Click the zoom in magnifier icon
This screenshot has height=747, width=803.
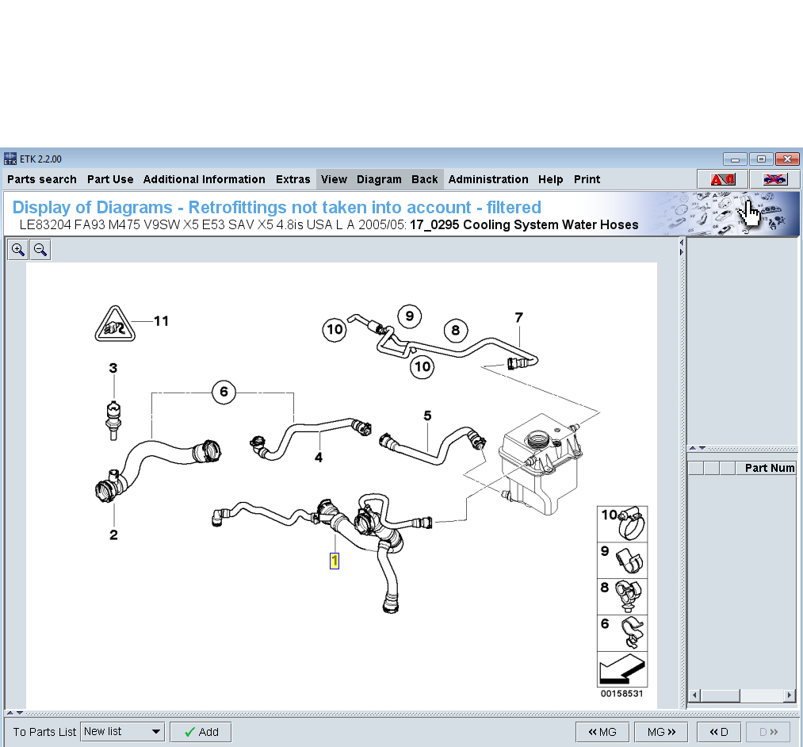pyautogui.click(x=18, y=250)
